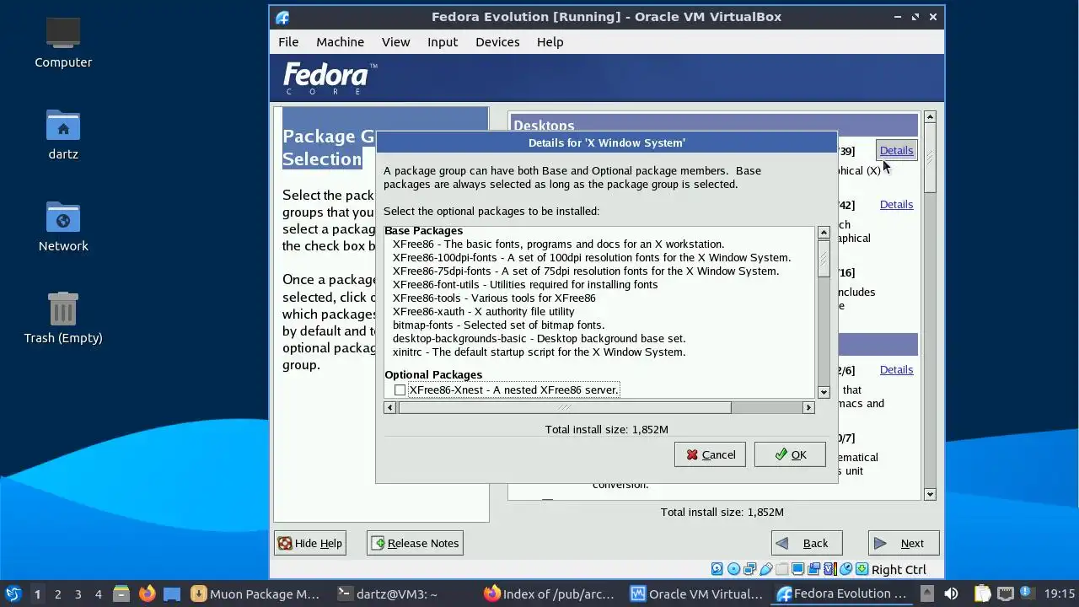
Task: Click the package list scroll-up arrow
Action: (824, 233)
